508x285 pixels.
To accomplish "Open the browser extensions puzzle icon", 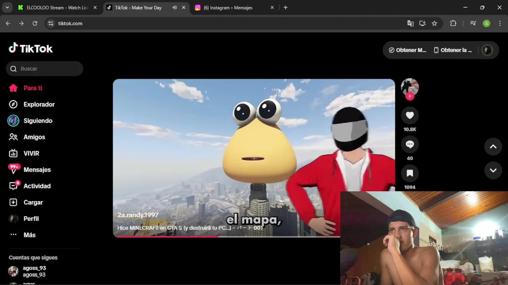I will point(453,23).
